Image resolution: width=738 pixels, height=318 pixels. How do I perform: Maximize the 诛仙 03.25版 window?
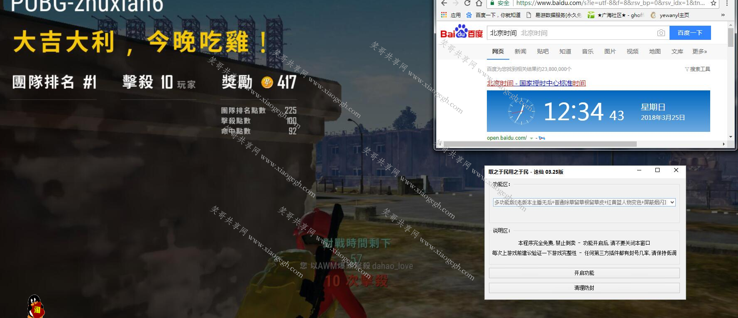(x=657, y=170)
